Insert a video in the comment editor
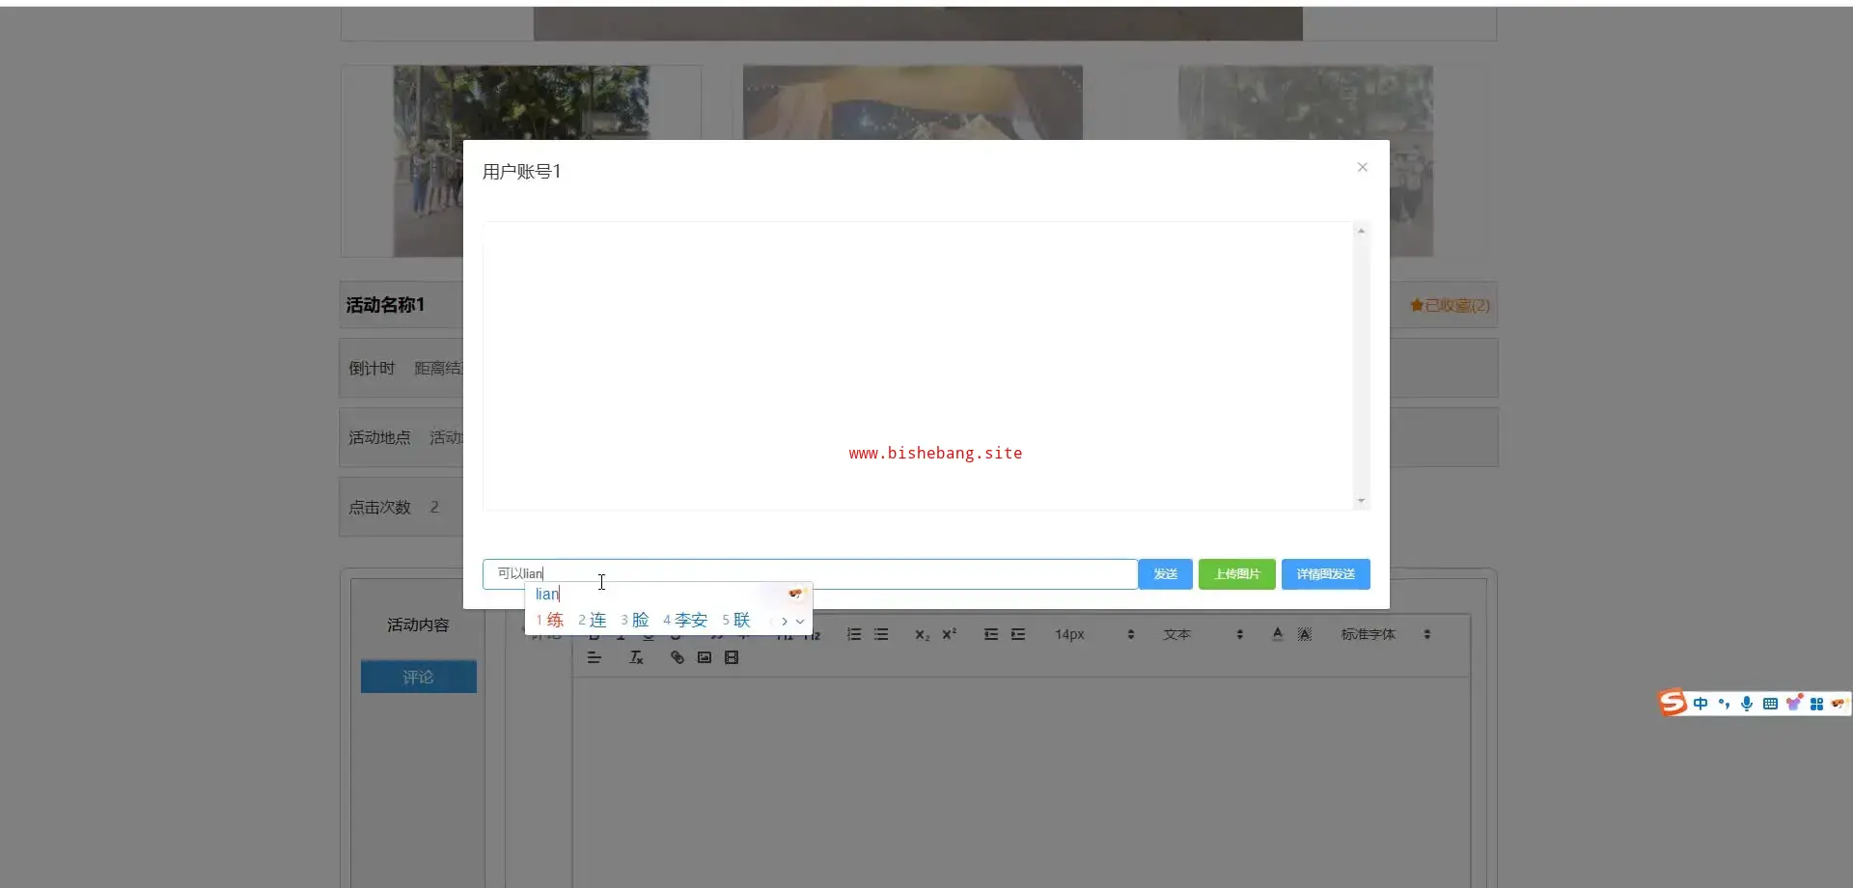 [x=732, y=657]
